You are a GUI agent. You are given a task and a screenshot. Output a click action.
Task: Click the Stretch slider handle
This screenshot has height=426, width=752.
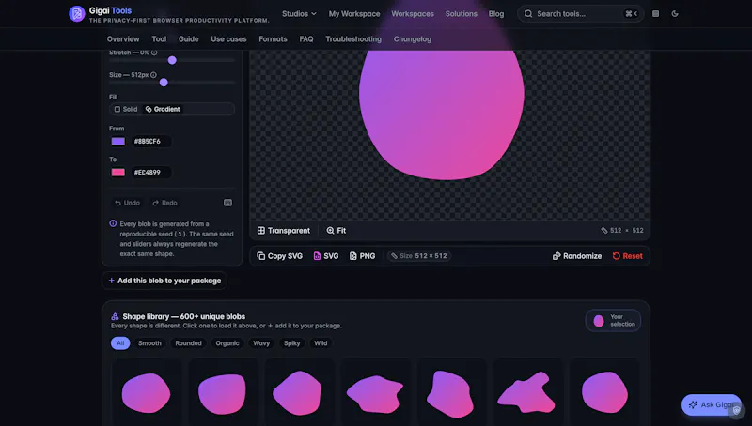coord(172,60)
